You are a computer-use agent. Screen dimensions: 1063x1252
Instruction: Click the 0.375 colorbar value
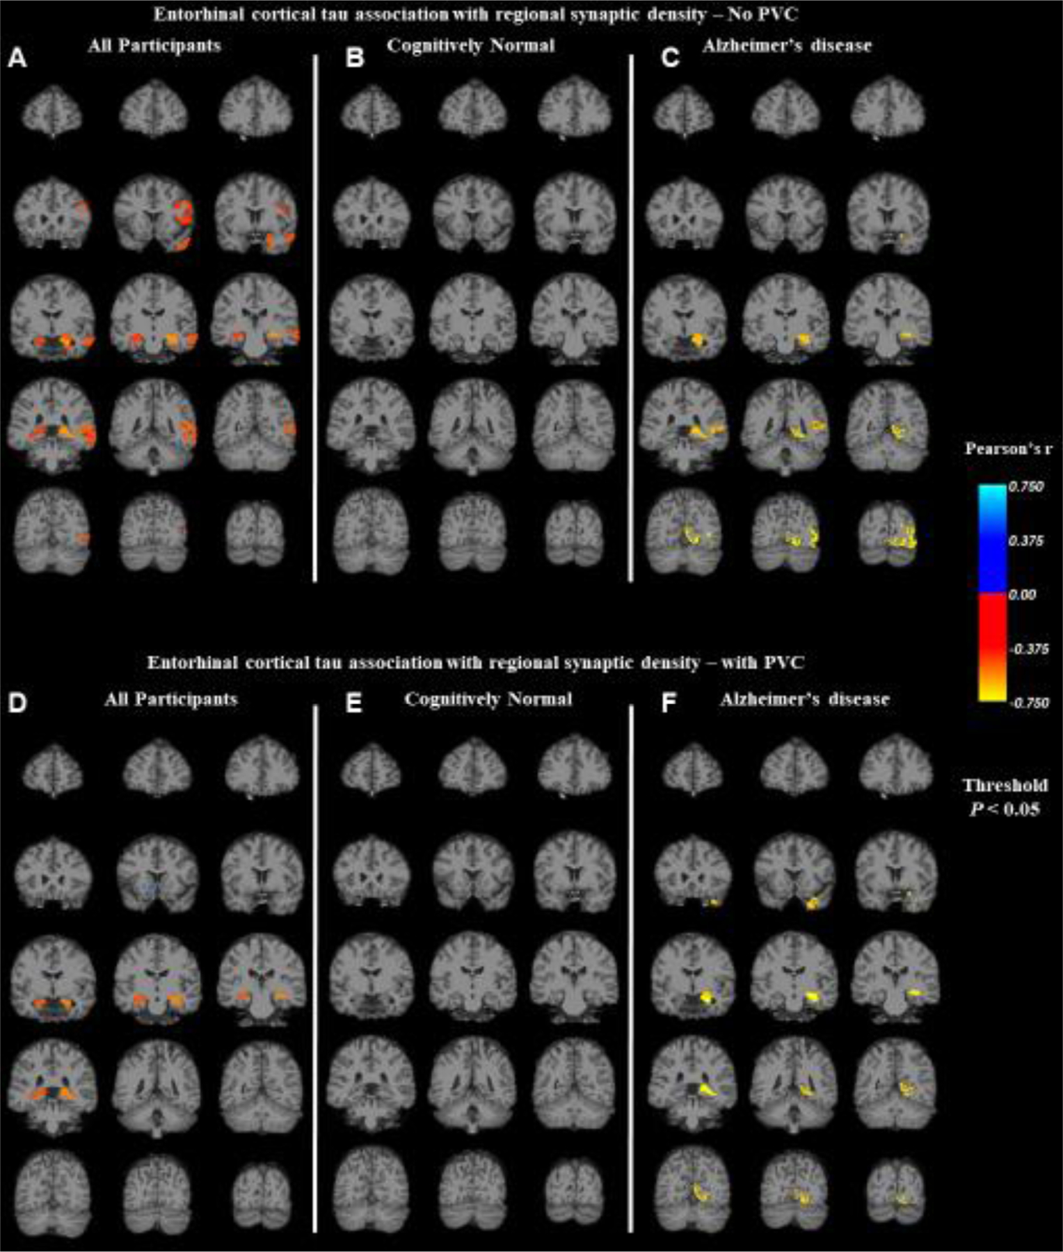click(x=1026, y=540)
